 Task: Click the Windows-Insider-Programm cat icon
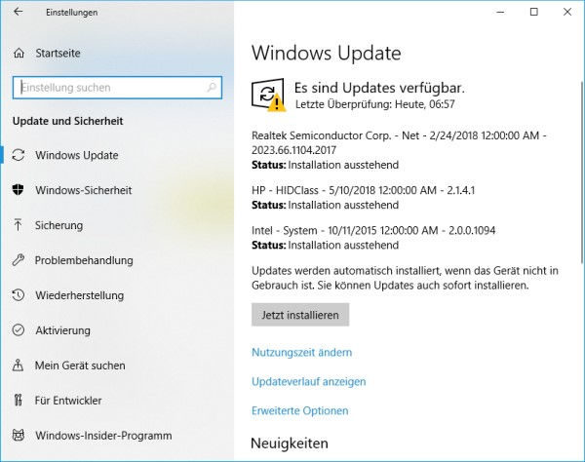(x=19, y=435)
